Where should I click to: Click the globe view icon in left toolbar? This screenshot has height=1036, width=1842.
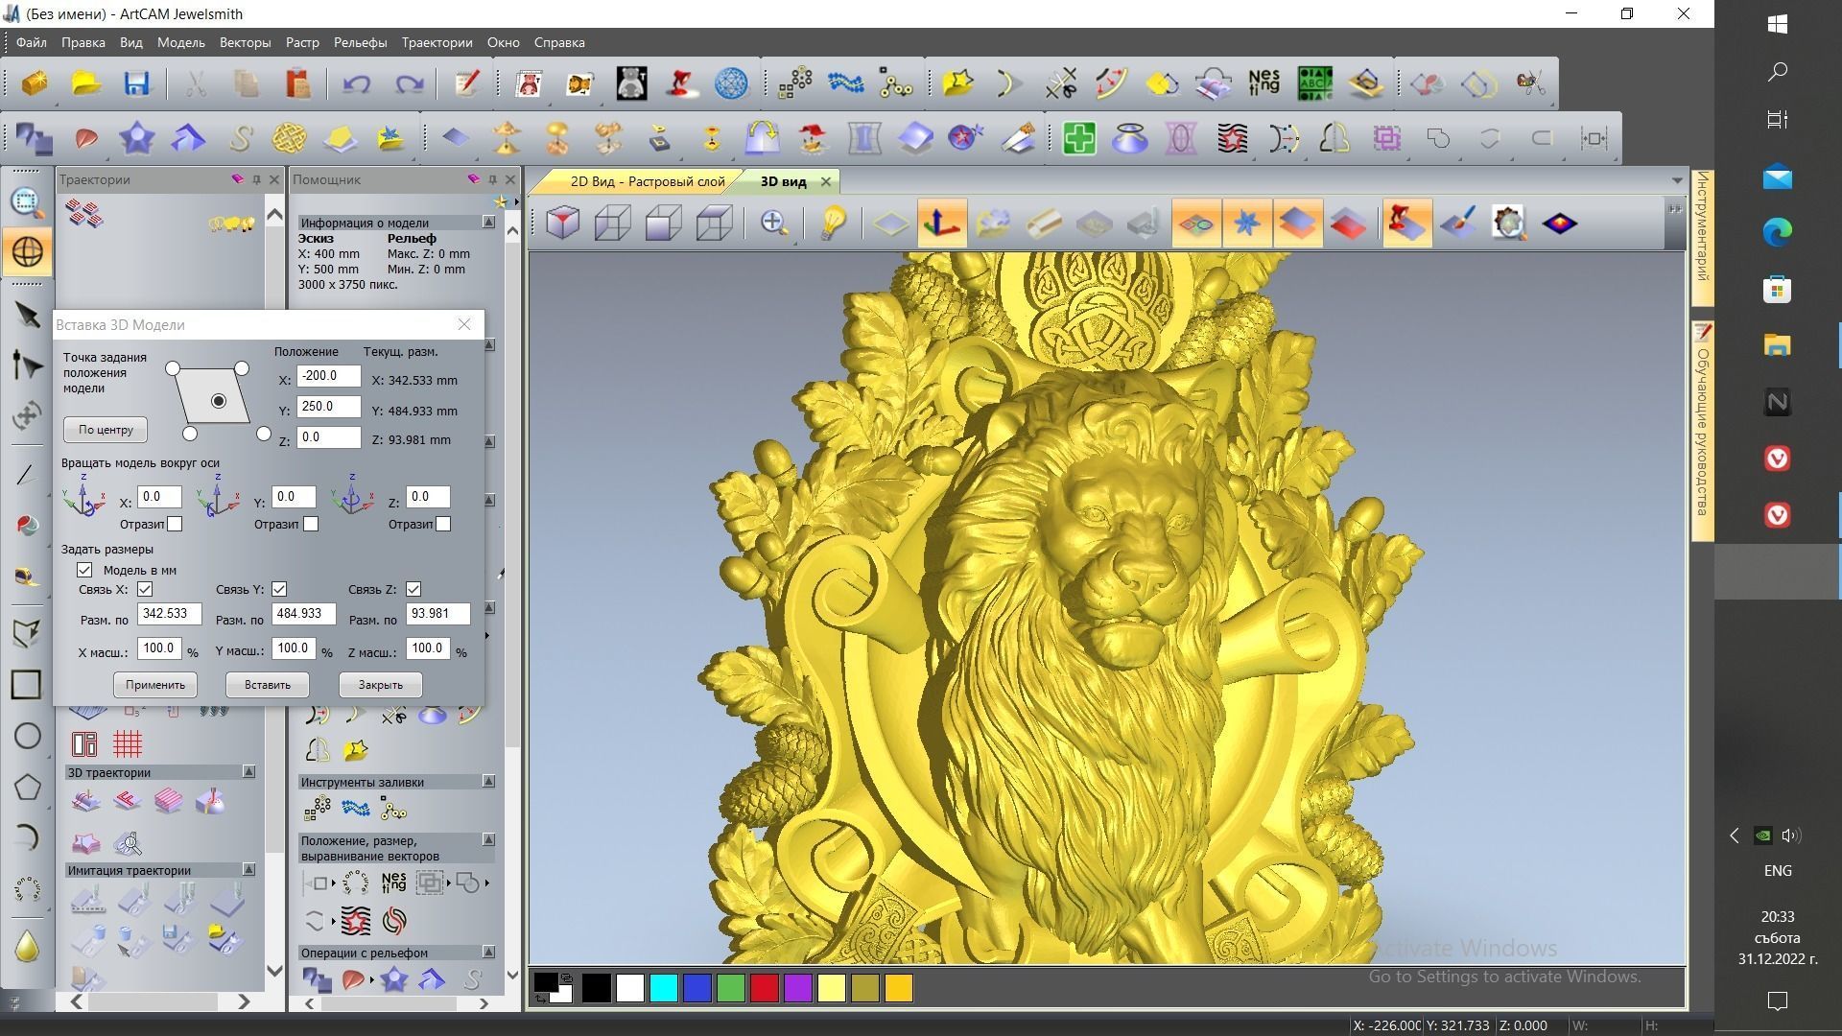27,252
